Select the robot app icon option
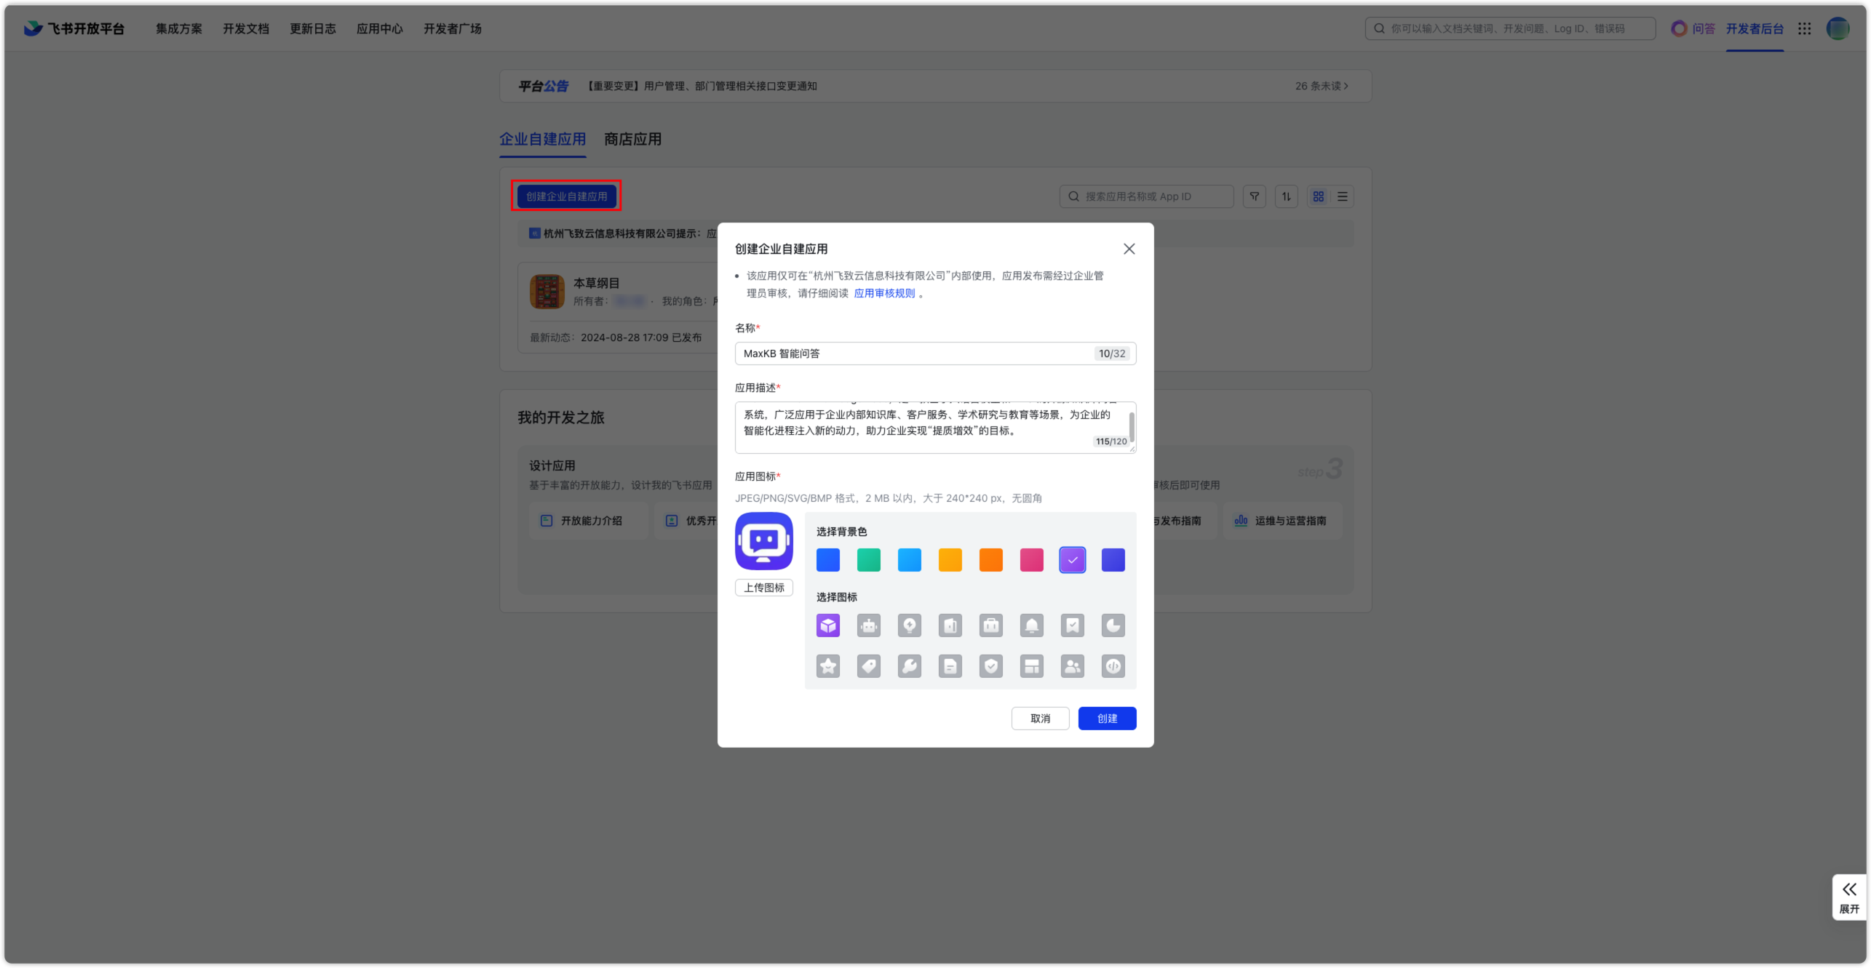The height and width of the screenshot is (968, 1871). pyautogui.click(x=868, y=625)
